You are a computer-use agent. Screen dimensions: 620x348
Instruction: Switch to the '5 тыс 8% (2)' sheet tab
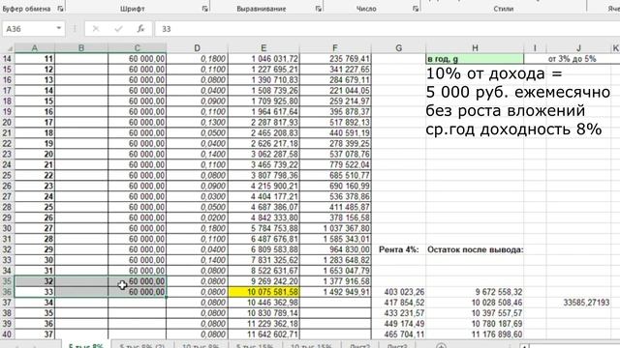pyautogui.click(x=142, y=346)
